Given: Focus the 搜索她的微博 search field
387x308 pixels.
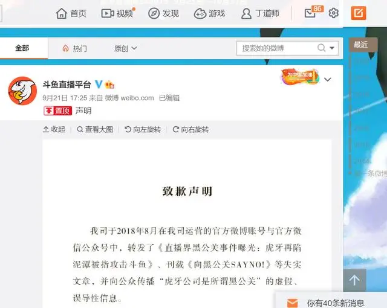Looking at the screenshot, I should pos(276,48).
